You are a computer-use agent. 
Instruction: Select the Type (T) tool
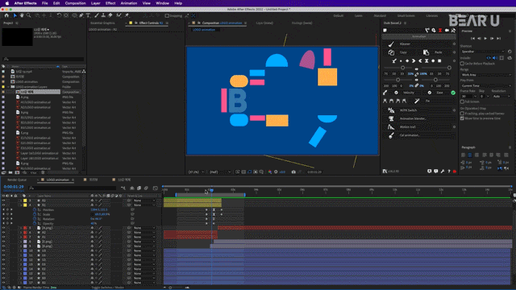point(88,15)
